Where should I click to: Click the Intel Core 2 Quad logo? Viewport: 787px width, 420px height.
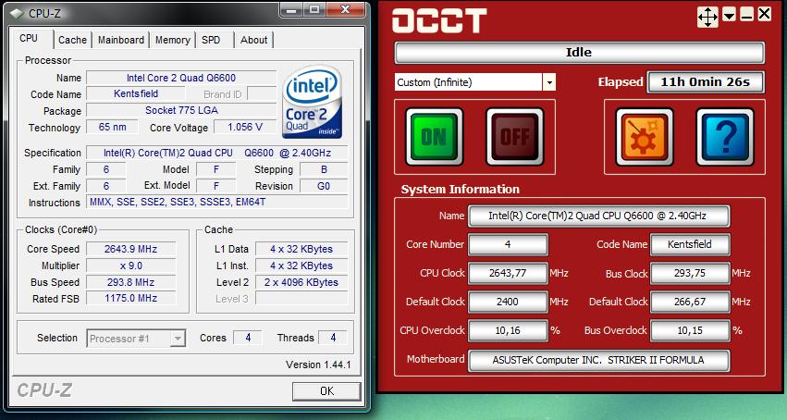pos(312,103)
